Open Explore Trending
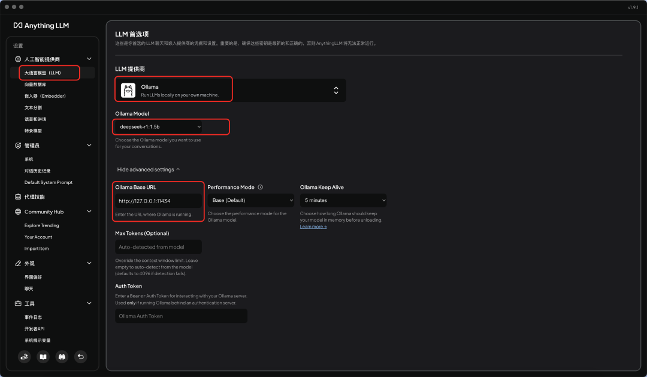This screenshot has height=377, width=647. tap(42, 225)
